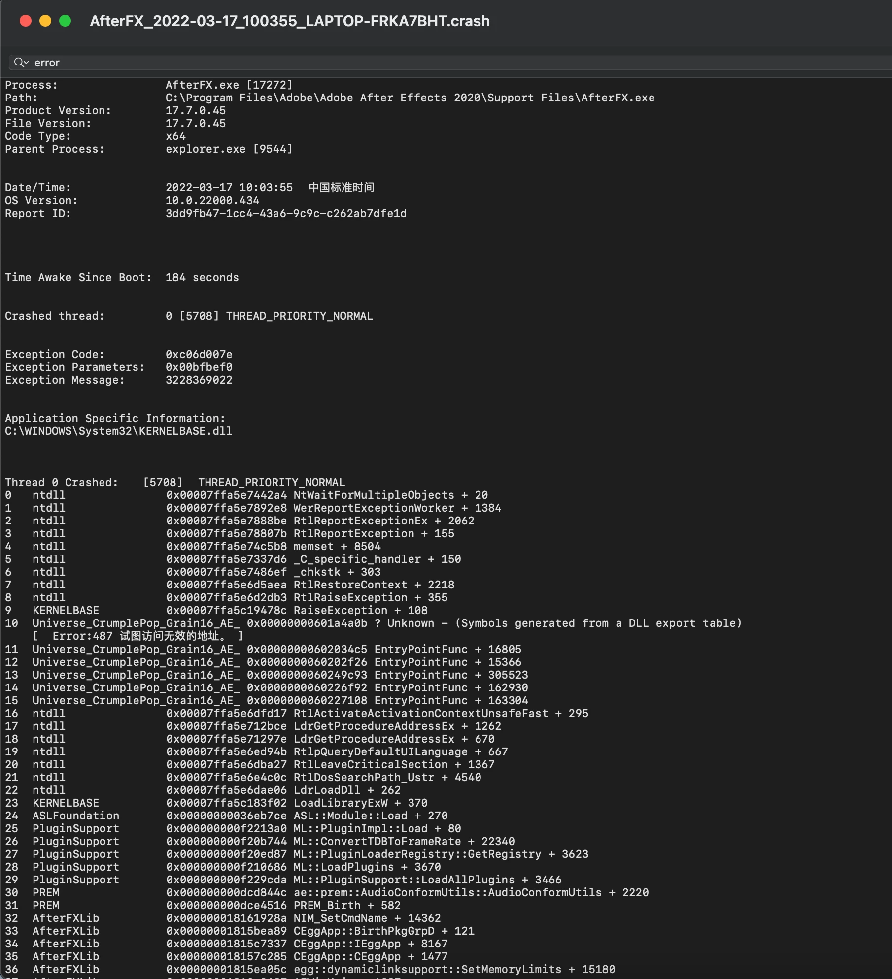This screenshot has width=892, height=979.
Task: Click "RtlpQueryDefaultUILanguage + 667" in frame 19
Action: click(401, 751)
